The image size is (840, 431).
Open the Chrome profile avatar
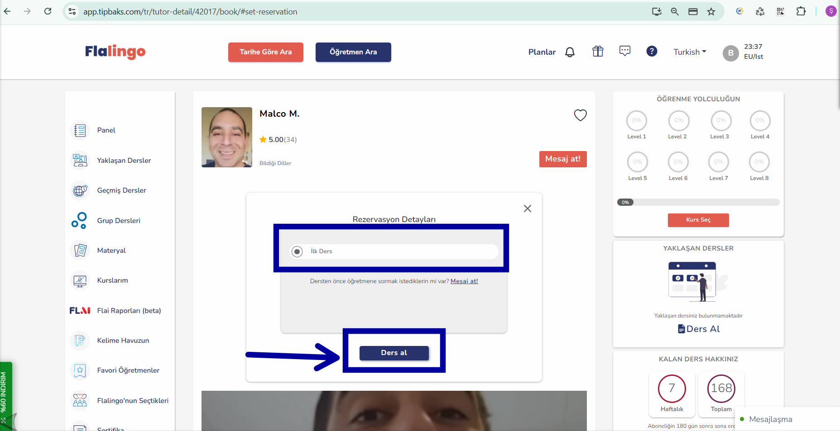click(x=830, y=11)
